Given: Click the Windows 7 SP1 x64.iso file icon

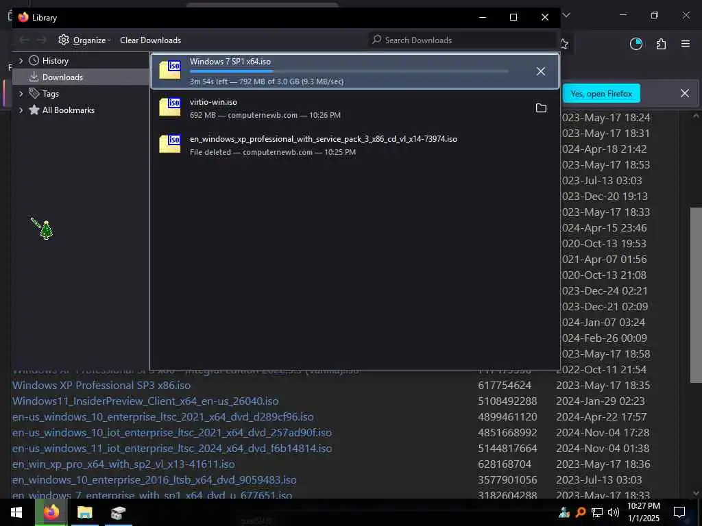Looking at the screenshot, I should click(x=170, y=71).
